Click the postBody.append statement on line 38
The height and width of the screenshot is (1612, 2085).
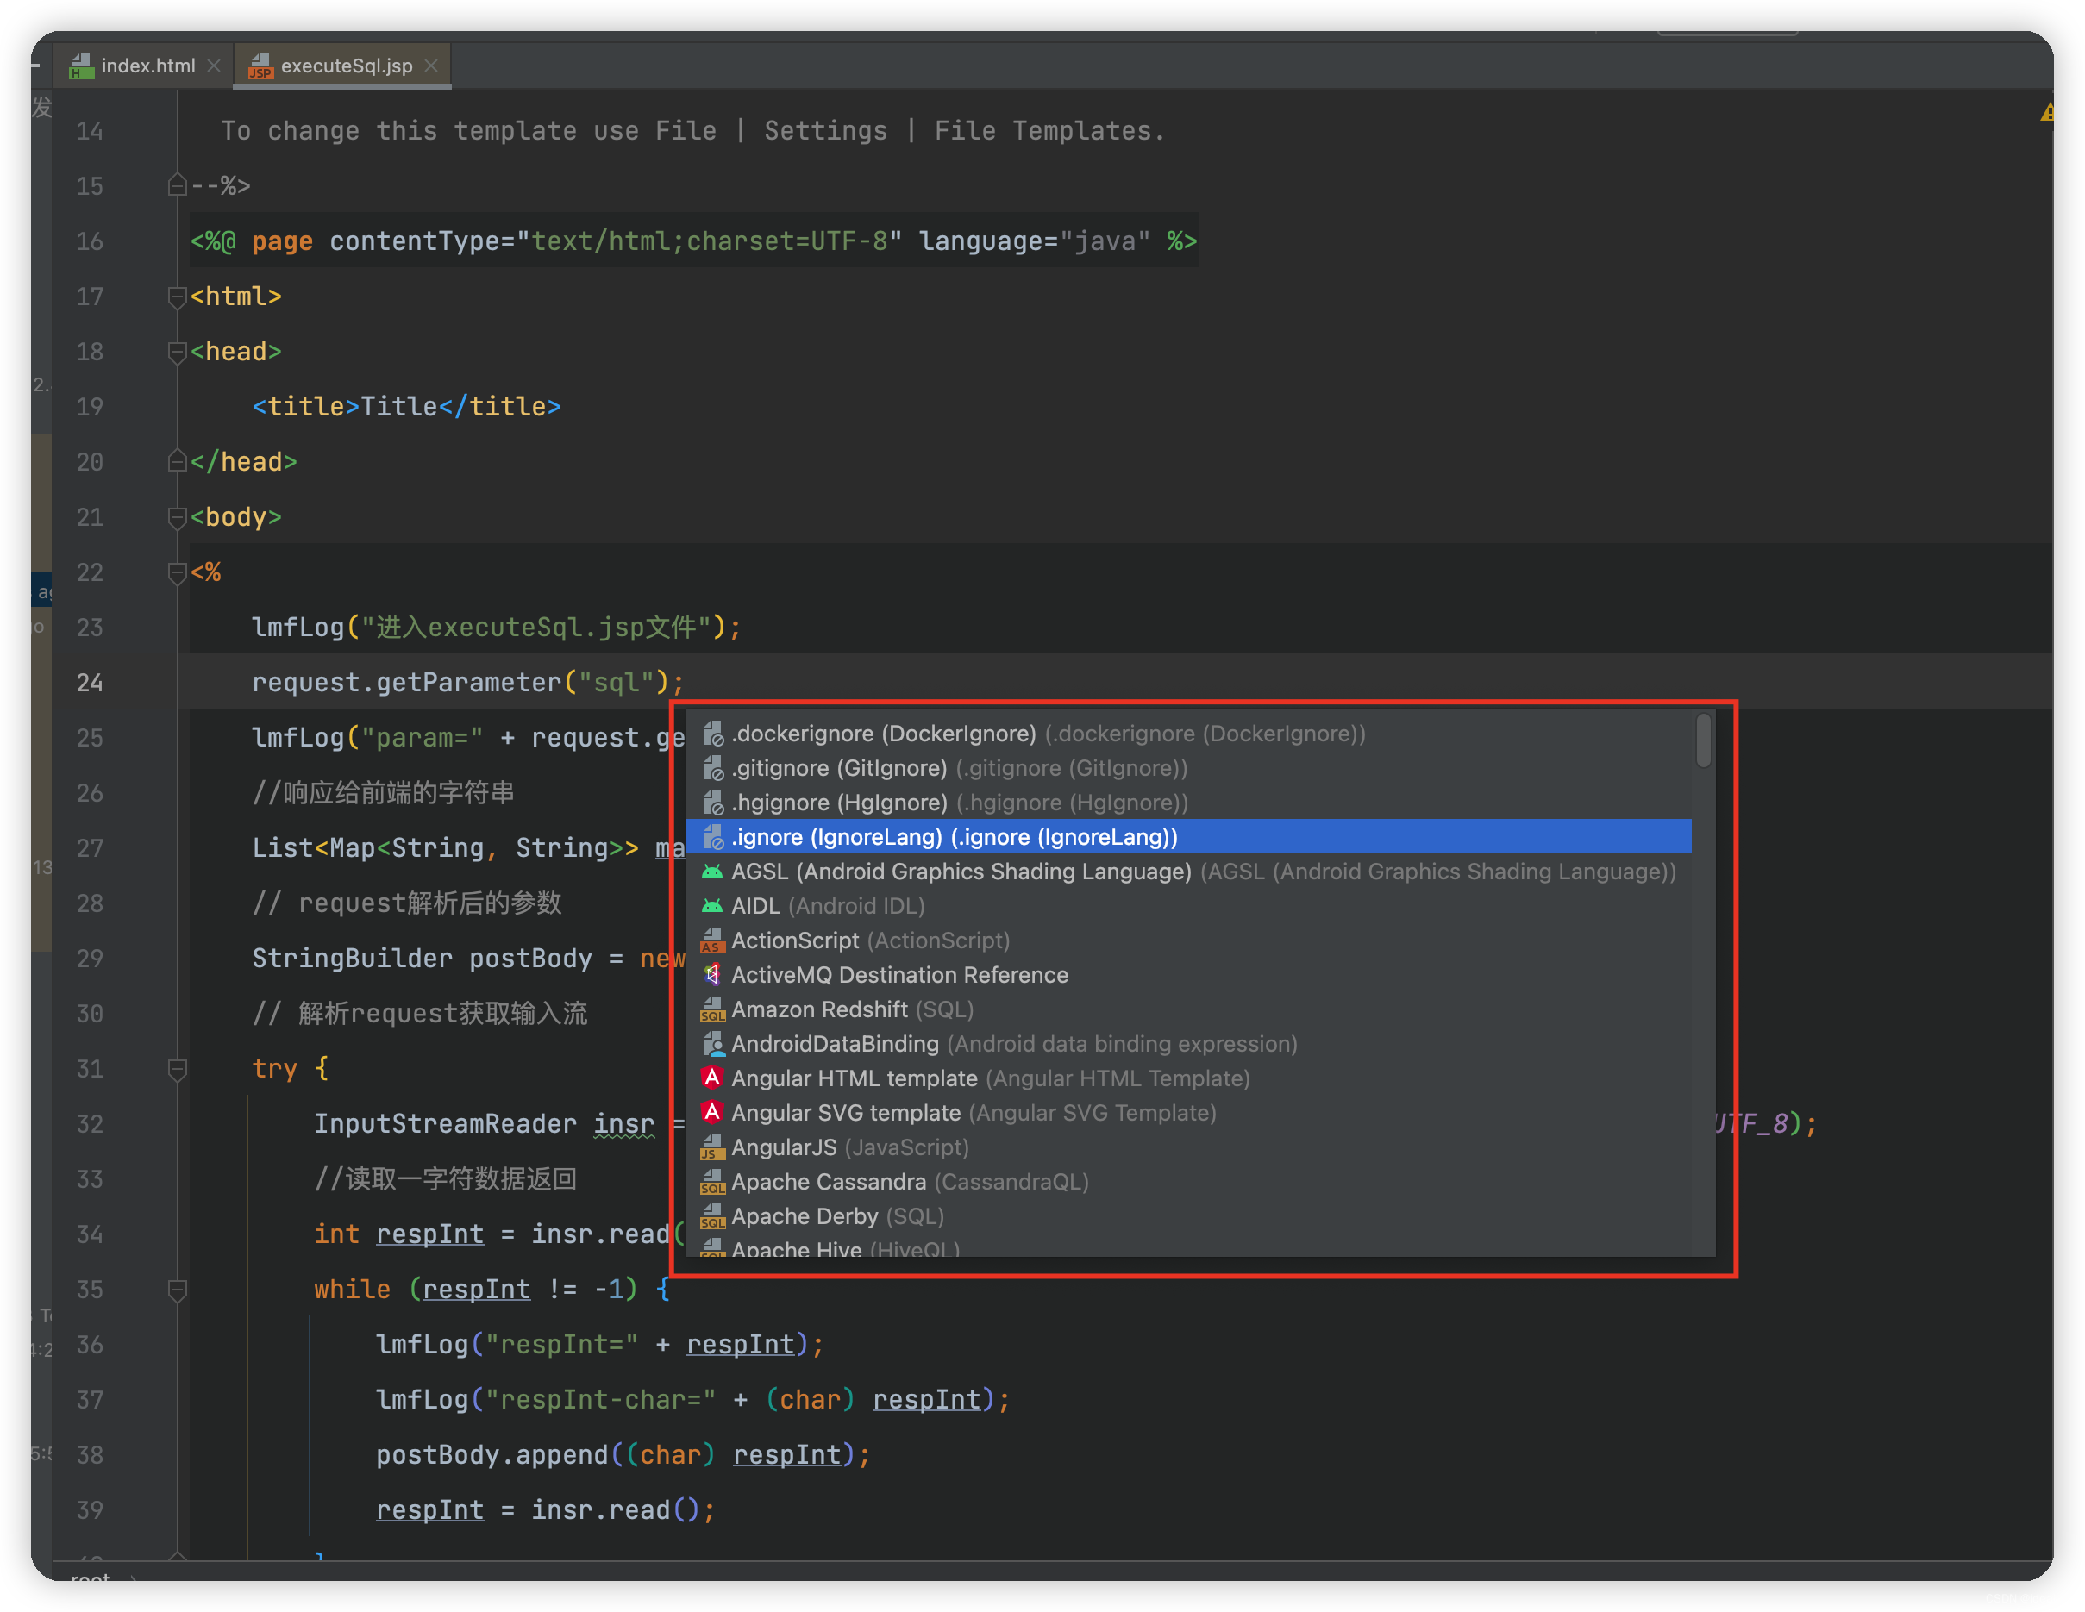(x=623, y=1454)
